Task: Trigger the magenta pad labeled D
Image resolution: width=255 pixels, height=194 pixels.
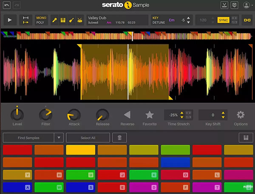Action: point(144,187)
